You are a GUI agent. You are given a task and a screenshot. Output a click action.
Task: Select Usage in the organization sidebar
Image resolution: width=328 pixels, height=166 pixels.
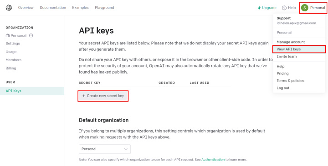(11, 52)
